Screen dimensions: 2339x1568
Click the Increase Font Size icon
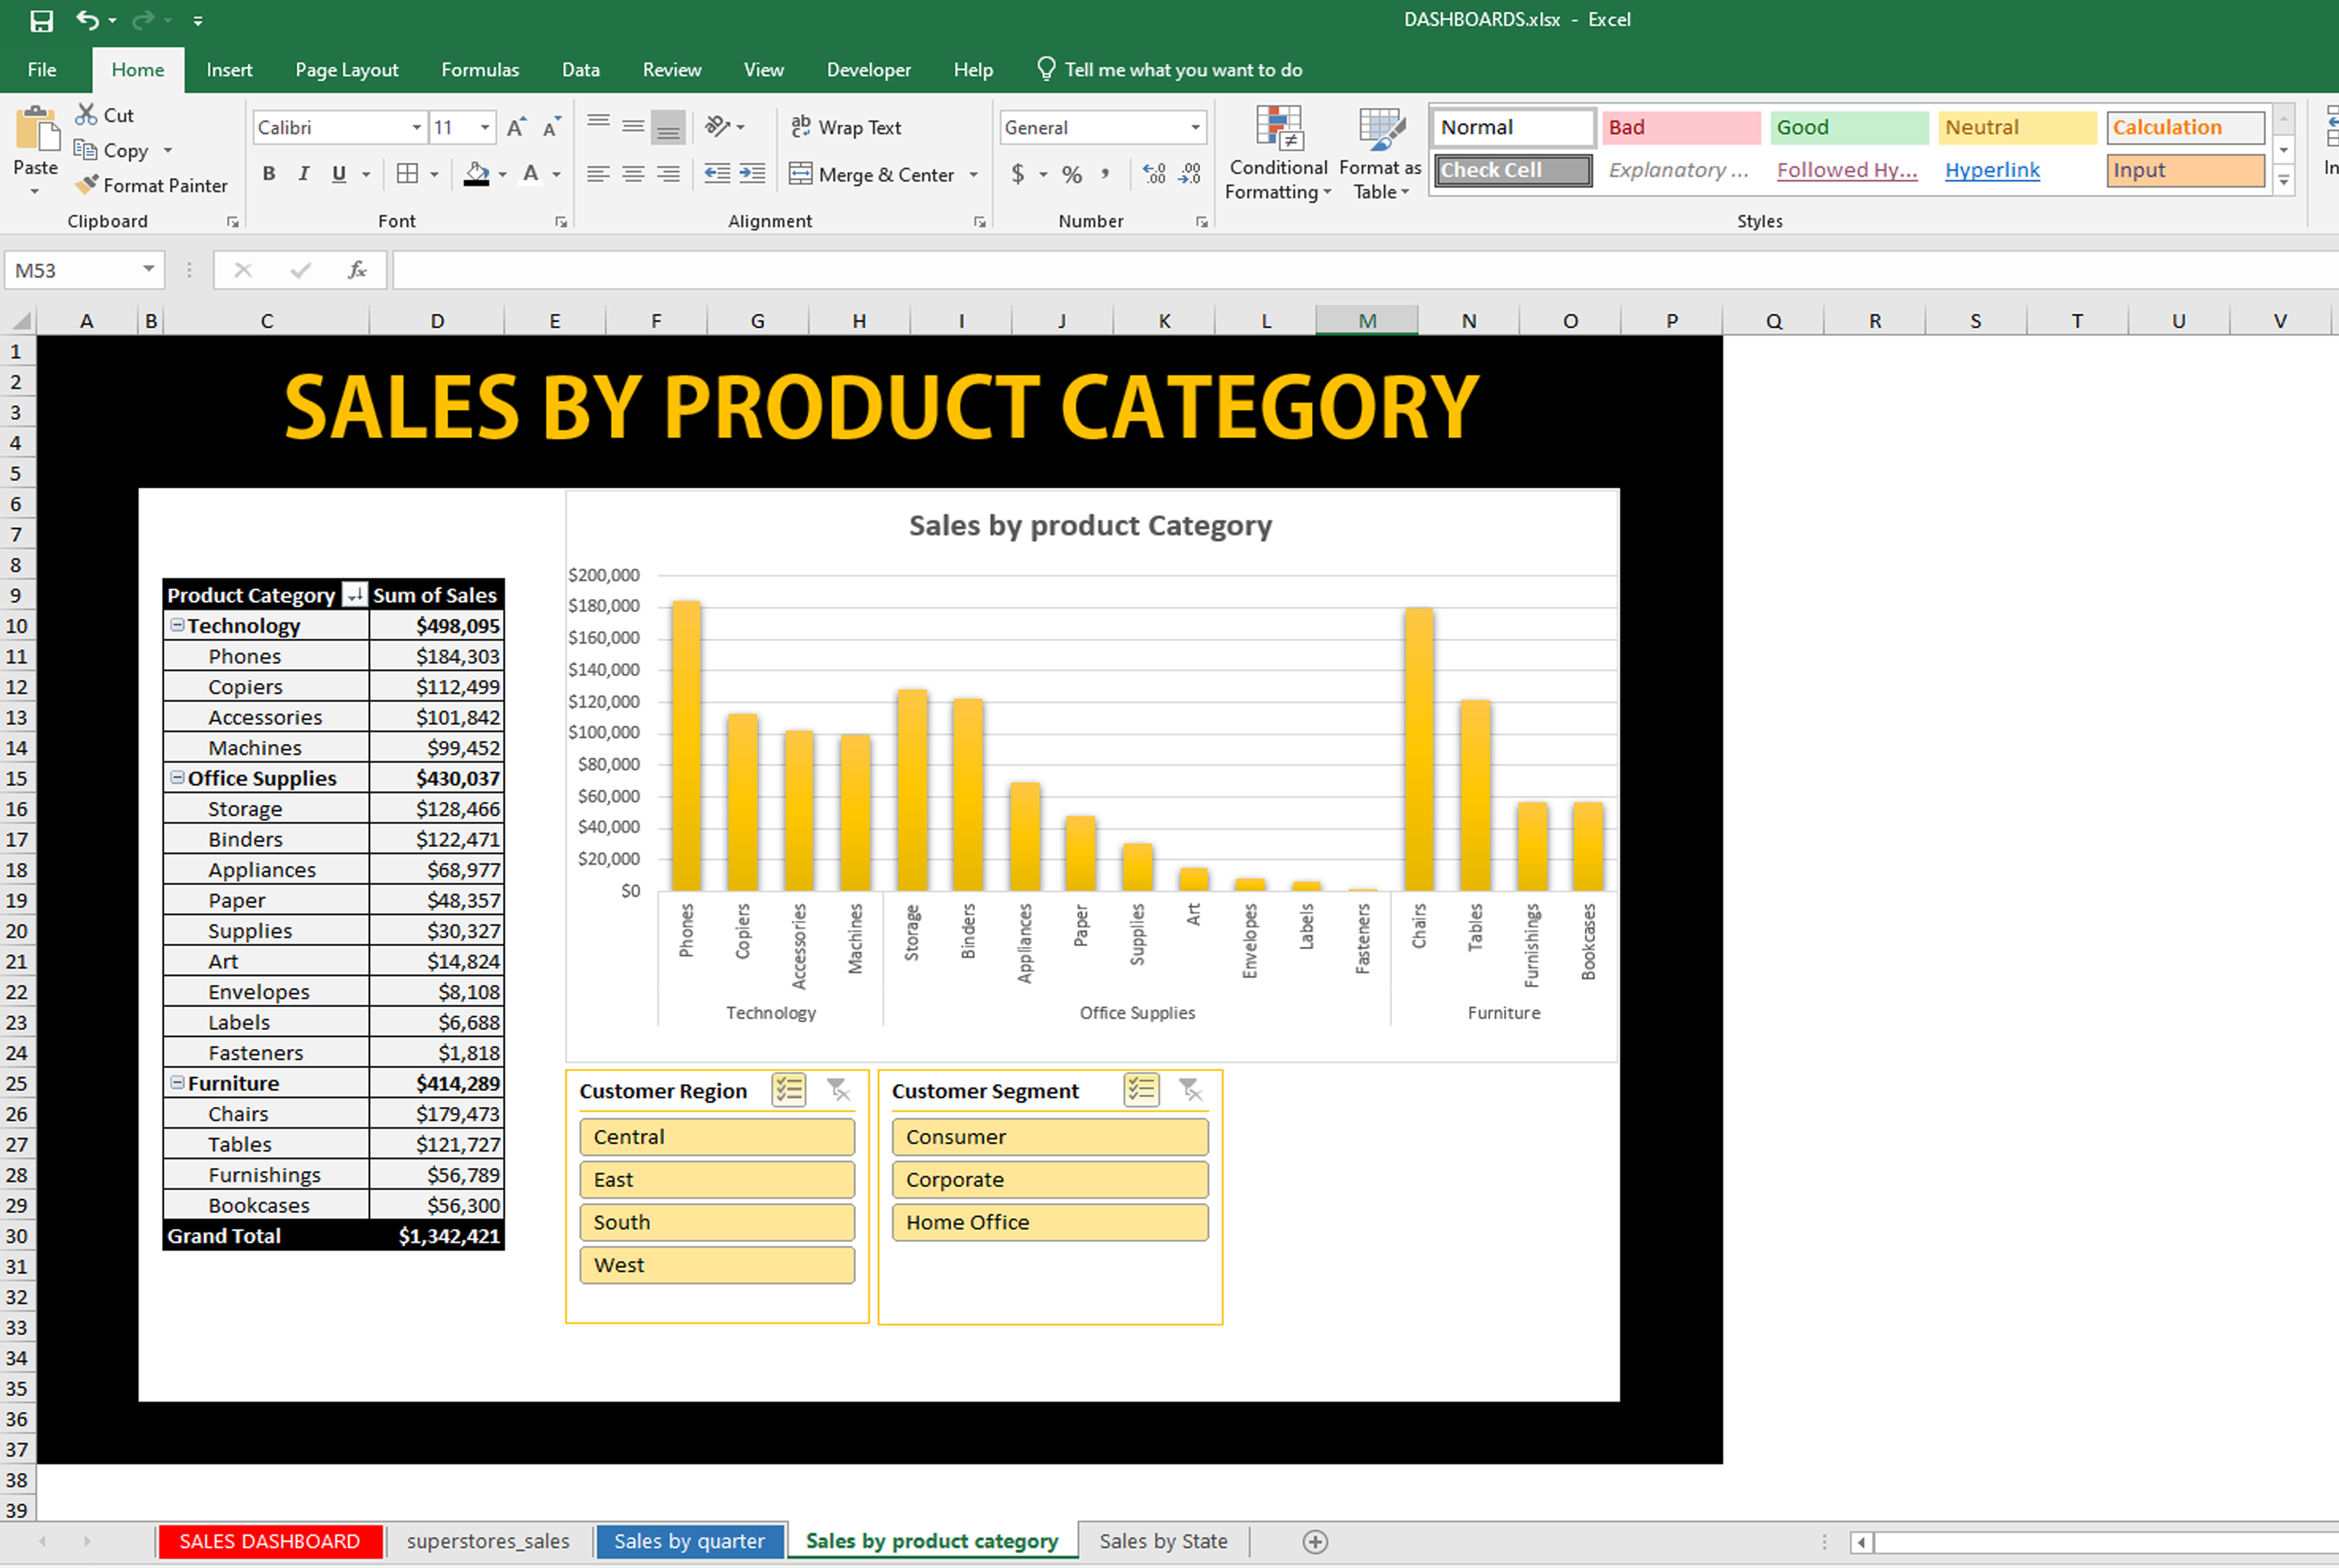pos(516,128)
